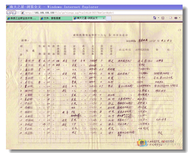
Task: Click the RSS feeds icon
Action: (x=163, y=18)
